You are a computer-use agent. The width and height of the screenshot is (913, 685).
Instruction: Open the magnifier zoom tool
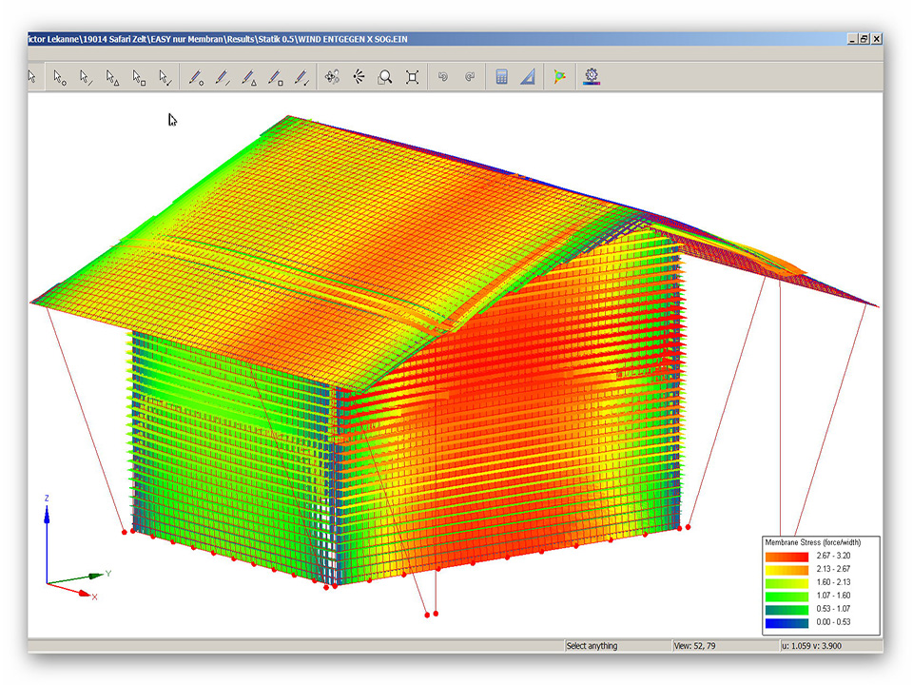tap(385, 77)
